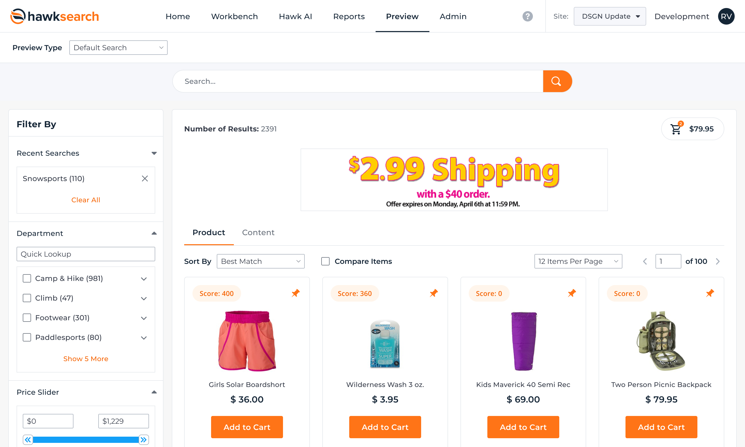Check the Camp & Hike department filter
Image resolution: width=745 pixels, height=447 pixels.
click(x=27, y=278)
